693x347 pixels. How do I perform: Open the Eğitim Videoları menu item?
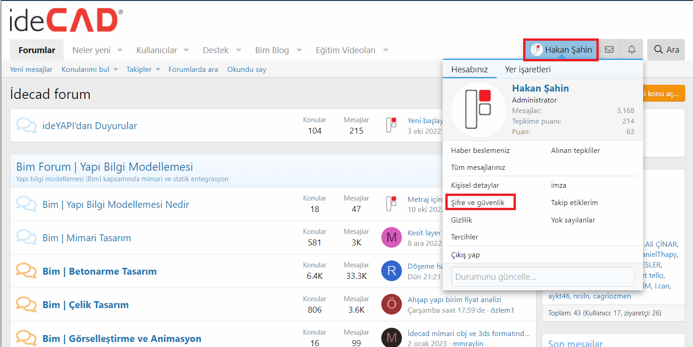[346, 50]
